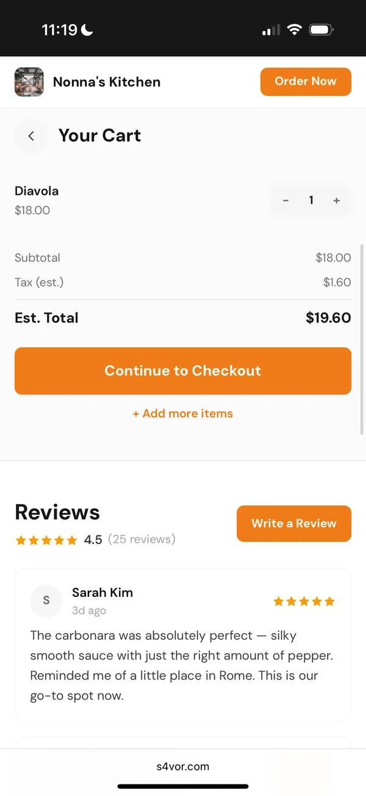The height and width of the screenshot is (796, 366).
Task: Tap the Wi-Fi icon
Action: (x=295, y=29)
